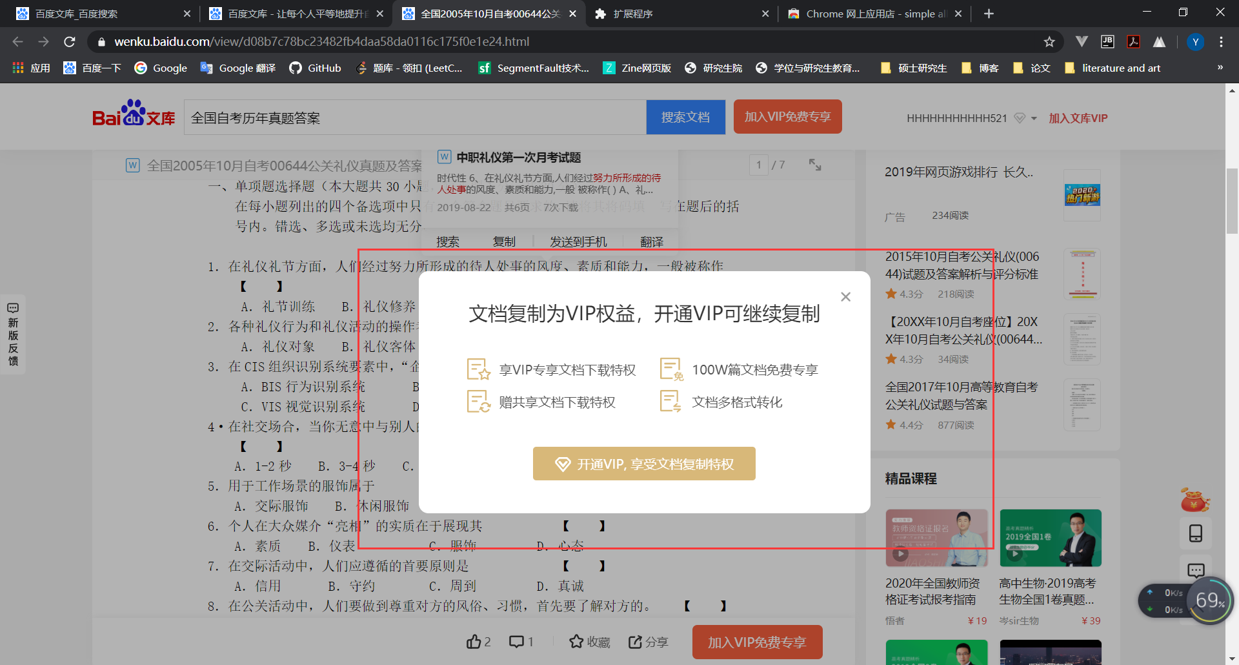Open document comments via the comment icon

516,641
